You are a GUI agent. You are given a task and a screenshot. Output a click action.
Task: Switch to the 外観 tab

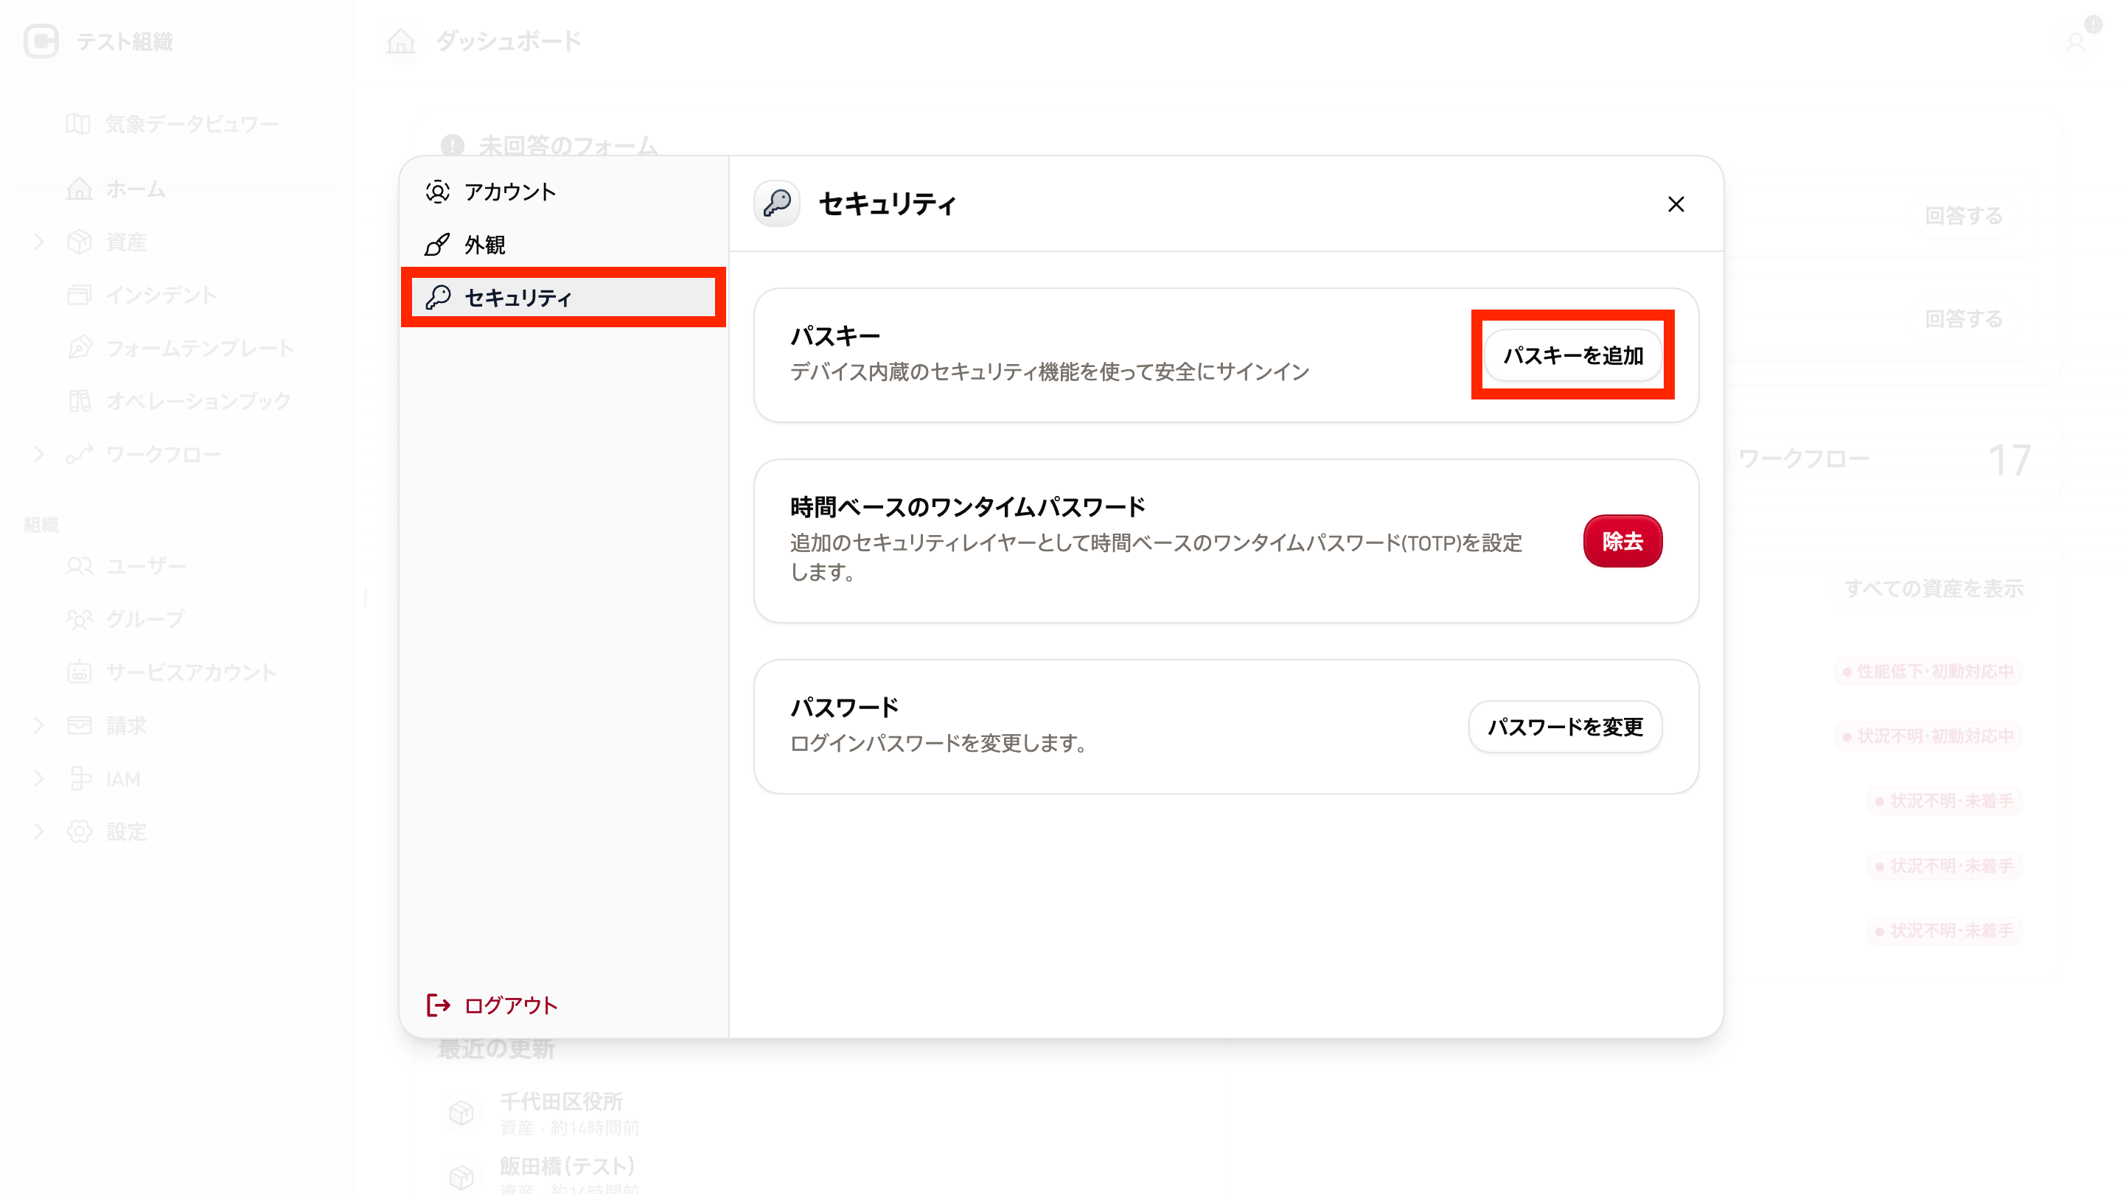[564, 245]
